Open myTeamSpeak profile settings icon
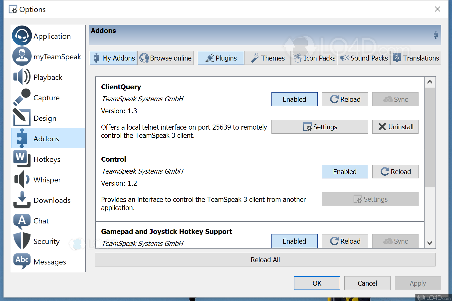Viewport: 452px width, 301px height. pyautogui.click(x=22, y=56)
